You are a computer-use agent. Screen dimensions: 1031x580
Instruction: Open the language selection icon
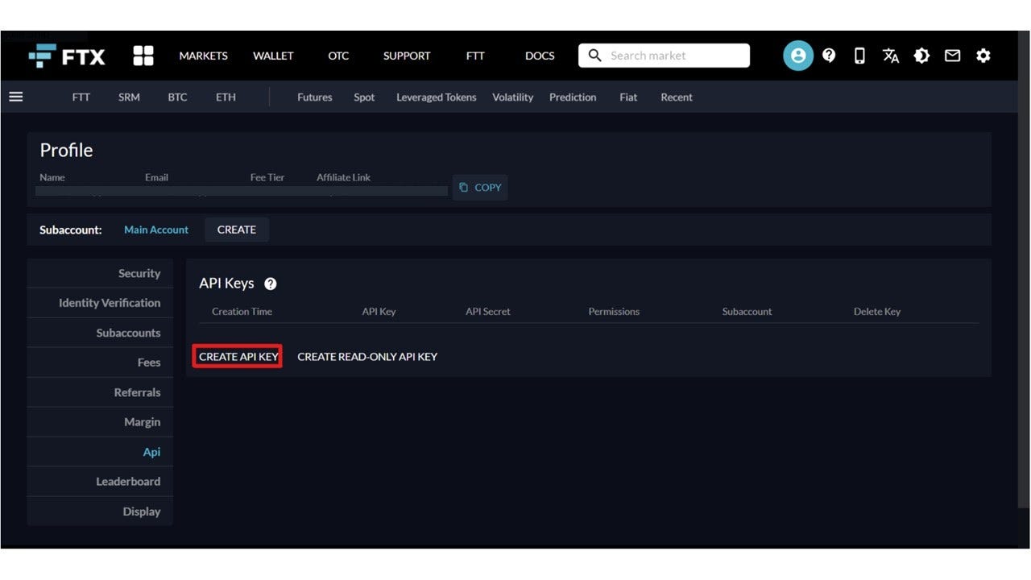891,56
